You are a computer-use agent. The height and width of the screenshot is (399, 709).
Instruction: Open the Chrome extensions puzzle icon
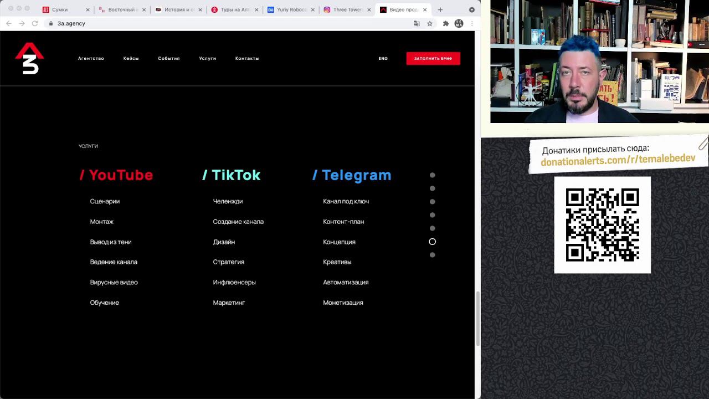coord(445,23)
